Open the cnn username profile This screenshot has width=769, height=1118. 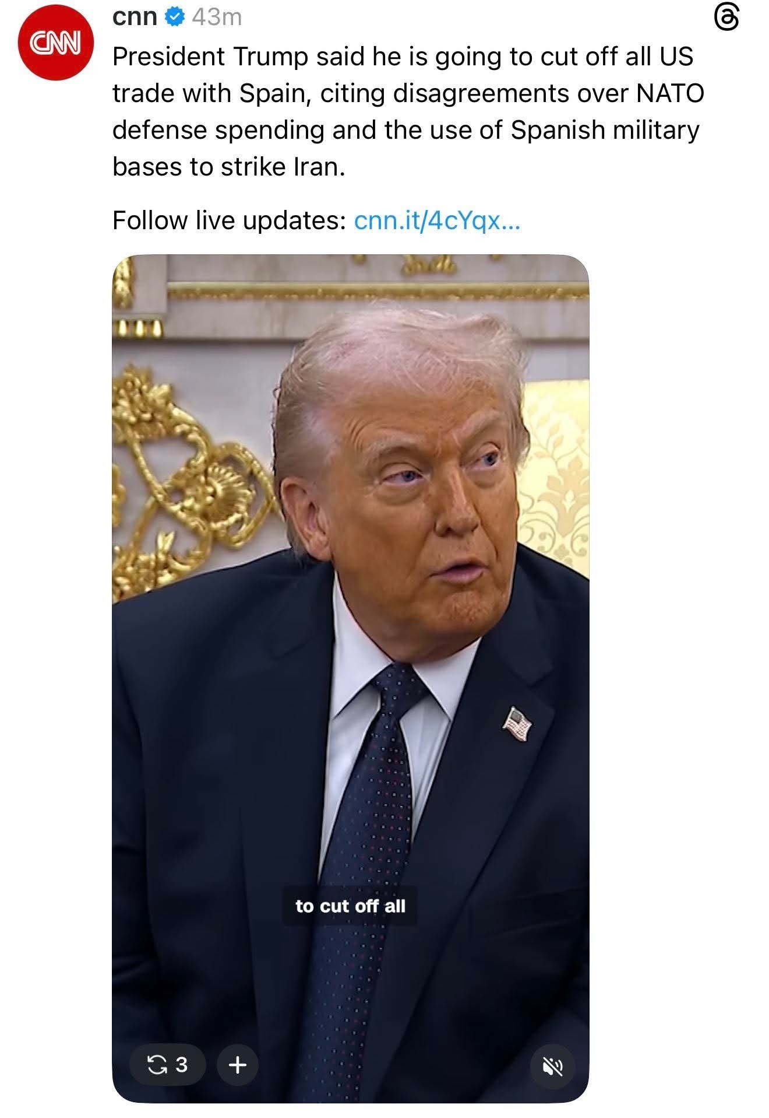(135, 18)
